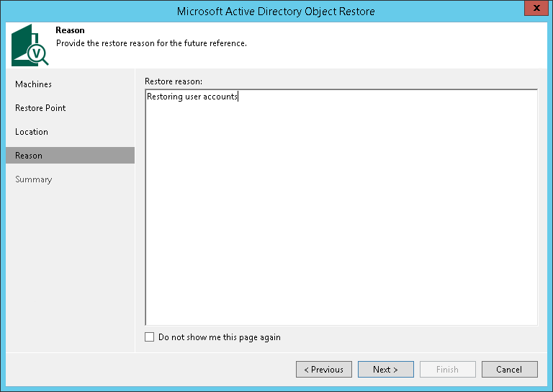Click the 'Restore reason:' label
The width and height of the screenshot is (553, 392).
coord(174,81)
